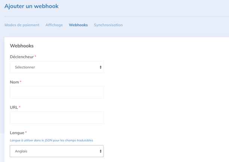Click the required asterisk next to Langue
The height and width of the screenshot is (162, 229).
(x=26, y=132)
